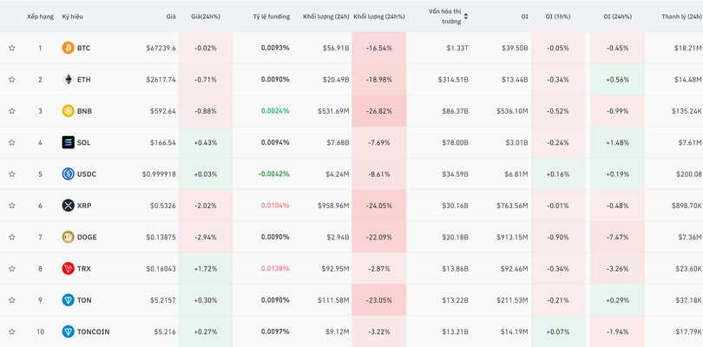Star the TONCOIN row as favorite
This screenshot has height=347, width=703.
pos(12,331)
